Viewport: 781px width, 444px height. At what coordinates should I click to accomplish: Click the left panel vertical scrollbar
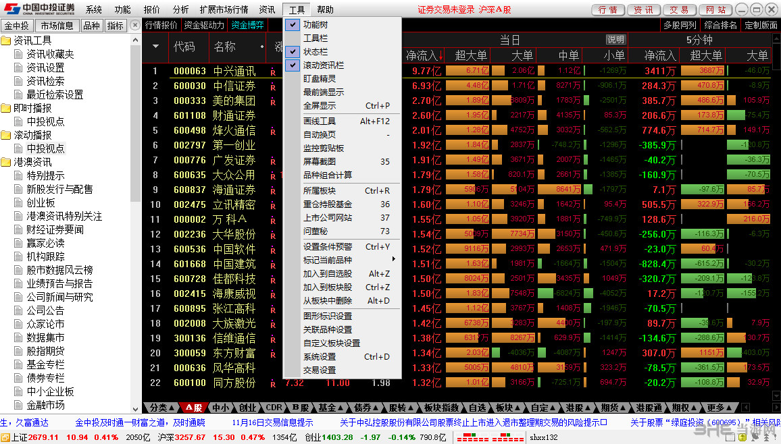pos(136,224)
